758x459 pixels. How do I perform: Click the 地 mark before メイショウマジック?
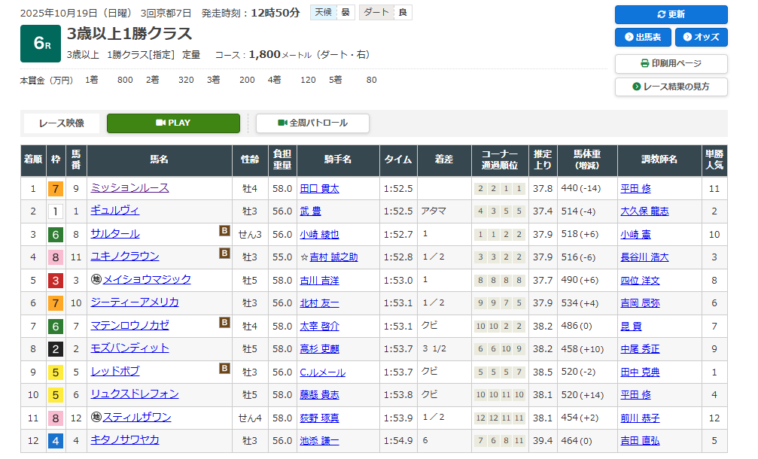pyautogui.click(x=96, y=279)
